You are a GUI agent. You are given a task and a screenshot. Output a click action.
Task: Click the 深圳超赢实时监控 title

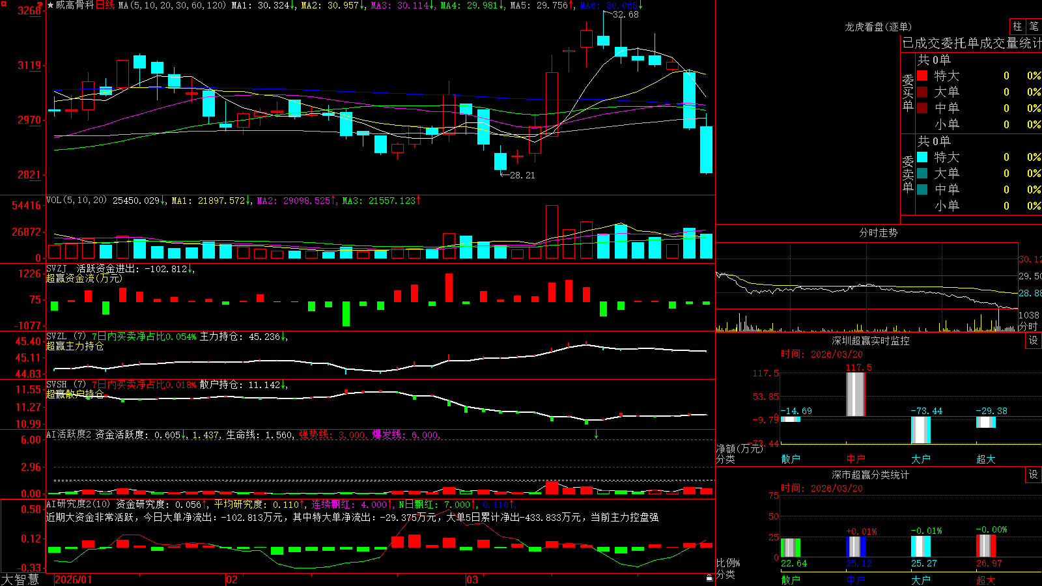870,341
